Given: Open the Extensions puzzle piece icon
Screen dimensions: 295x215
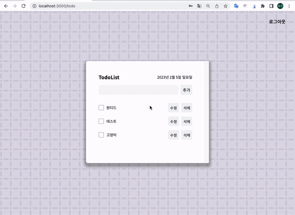Looking at the screenshot, I should (263, 6).
